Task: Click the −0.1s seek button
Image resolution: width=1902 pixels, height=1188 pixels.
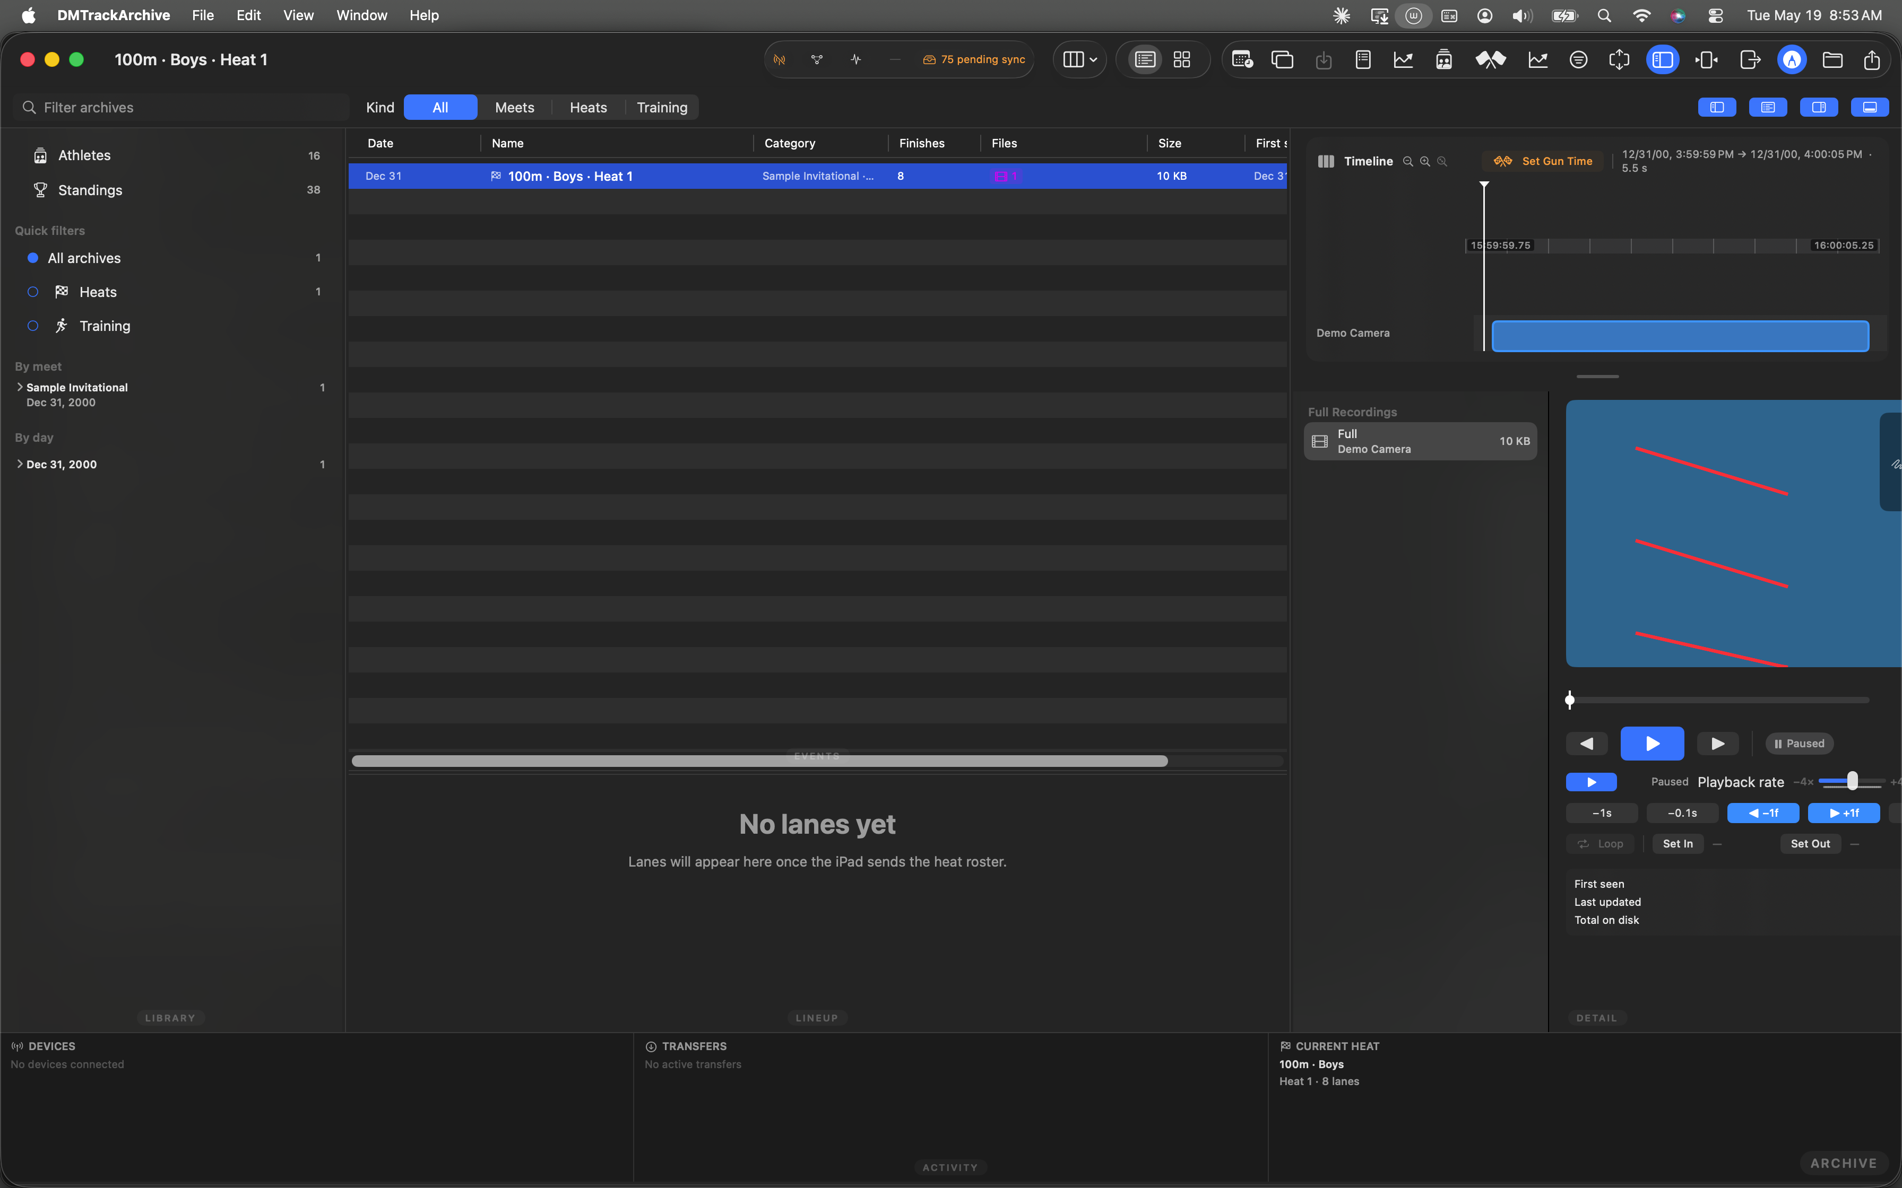Action: [x=1683, y=813]
